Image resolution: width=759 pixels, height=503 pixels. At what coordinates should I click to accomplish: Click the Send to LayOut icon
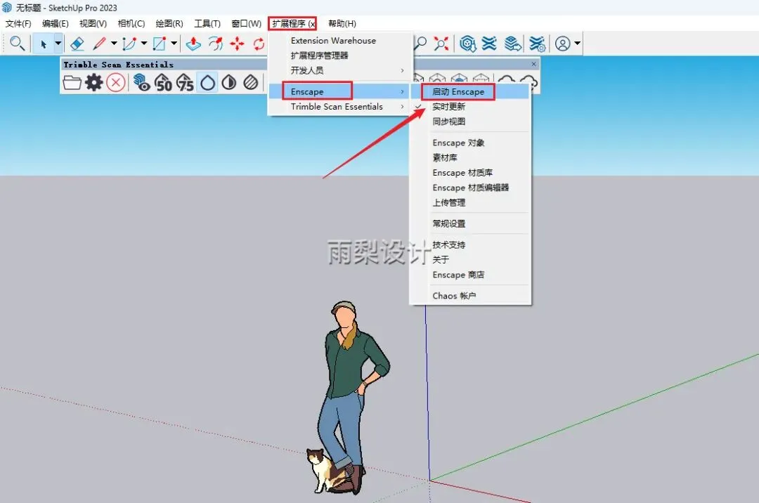(x=512, y=44)
